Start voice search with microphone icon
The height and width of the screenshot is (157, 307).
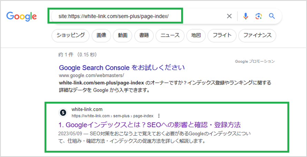[246, 16]
